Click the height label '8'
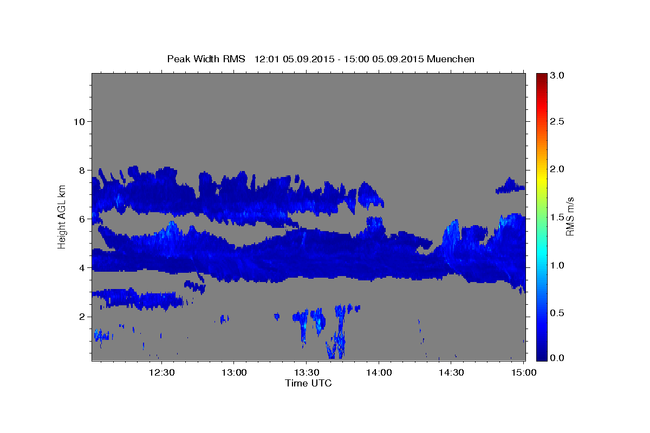The width and height of the screenshot is (650, 433). click(81, 170)
